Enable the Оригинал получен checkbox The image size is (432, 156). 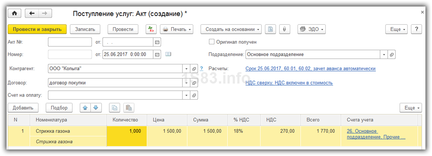[x=212, y=42]
